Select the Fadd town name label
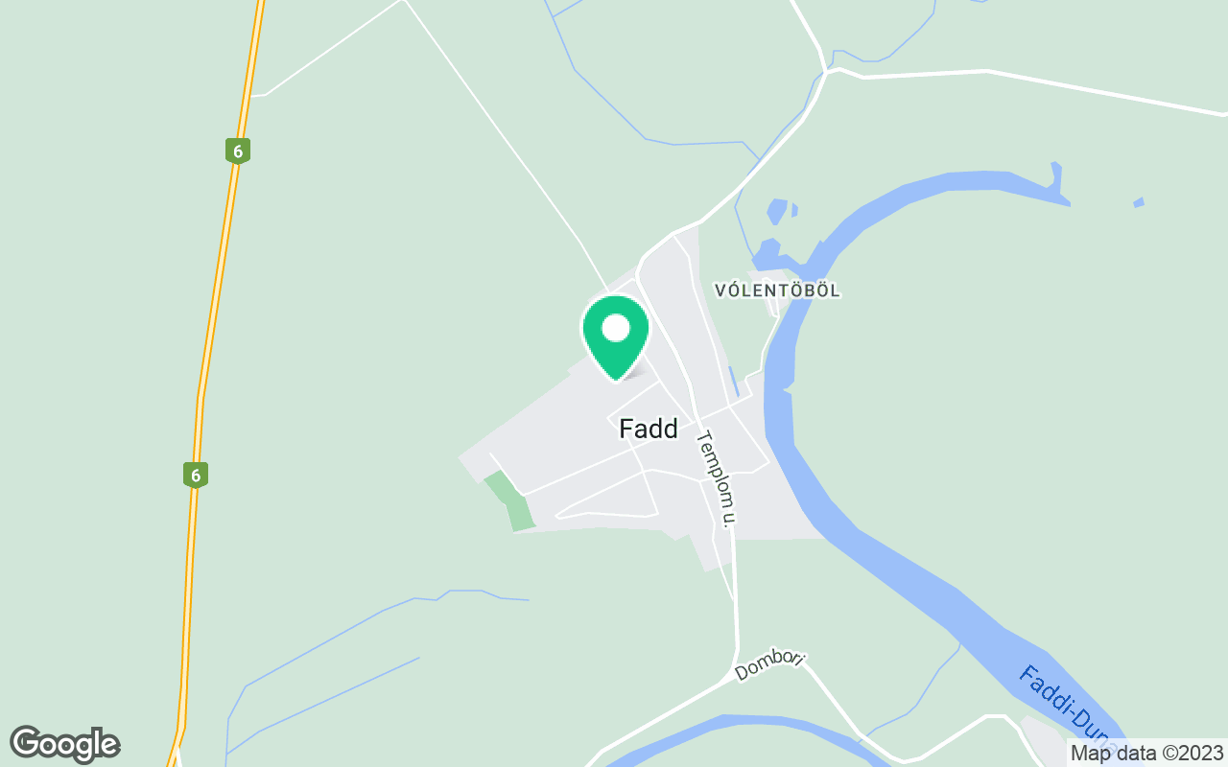The image size is (1228, 767). (649, 430)
